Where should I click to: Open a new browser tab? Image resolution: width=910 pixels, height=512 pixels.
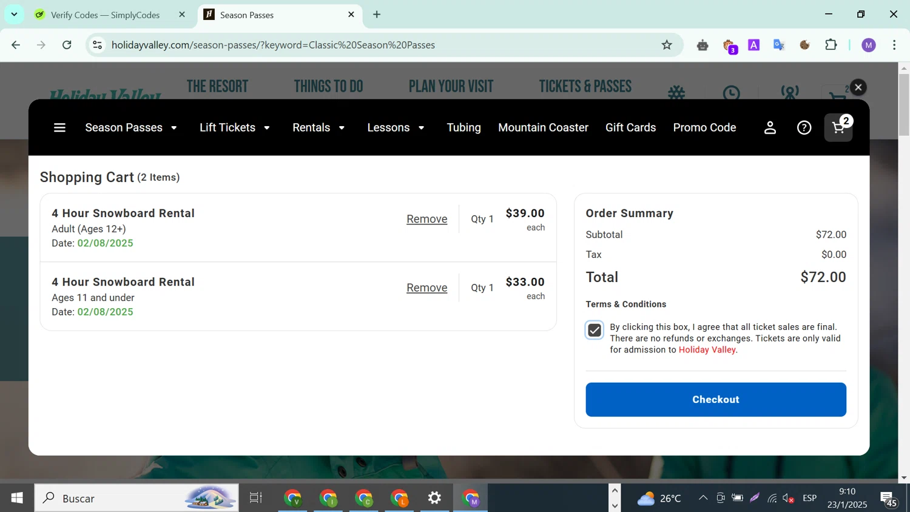(377, 15)
